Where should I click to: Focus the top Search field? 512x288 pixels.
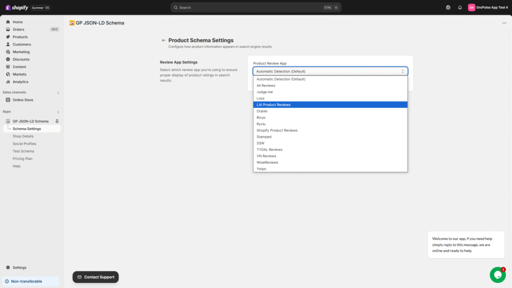pyautogui.click(x=255, y=7)
